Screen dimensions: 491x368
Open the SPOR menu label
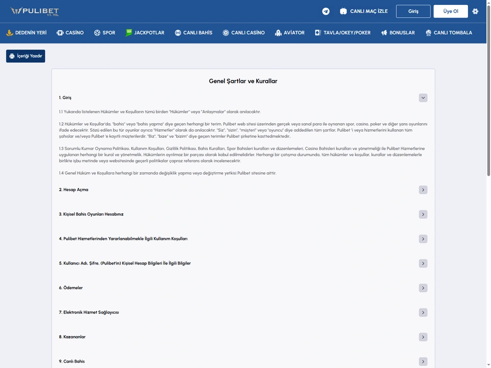[109, 32]
